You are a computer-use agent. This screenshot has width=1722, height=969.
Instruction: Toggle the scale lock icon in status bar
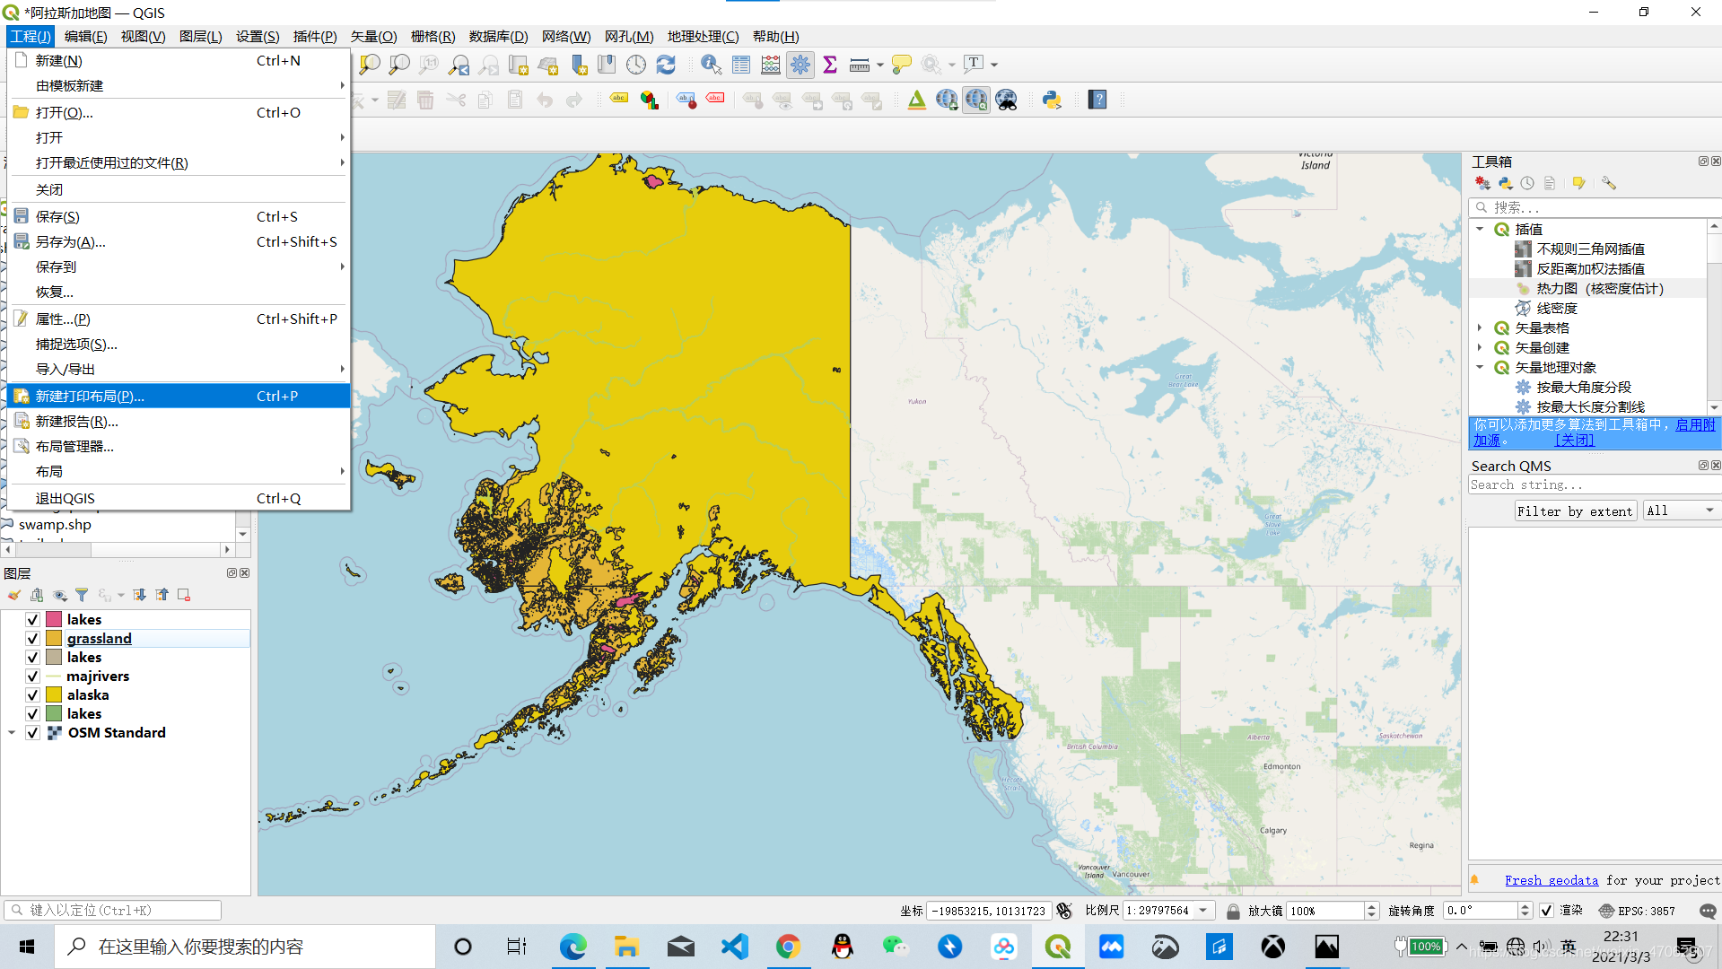[x=1233, y=911]
